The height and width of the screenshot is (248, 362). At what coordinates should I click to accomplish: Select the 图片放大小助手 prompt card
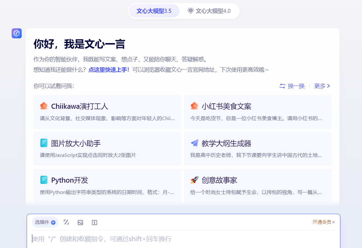pos(107,149)
